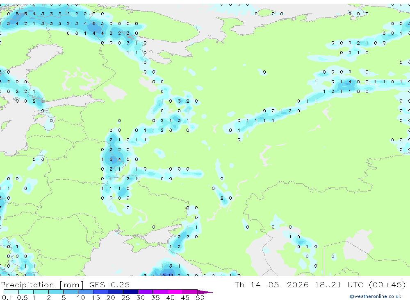
Task: Click the legend label '20'
Action: [111, 298]
